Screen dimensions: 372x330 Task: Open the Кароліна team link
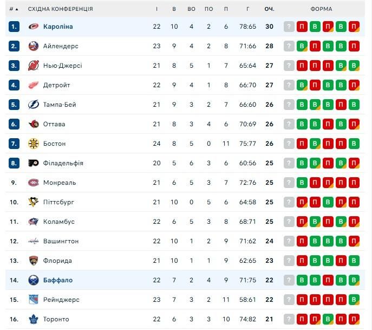coord(58,27)
